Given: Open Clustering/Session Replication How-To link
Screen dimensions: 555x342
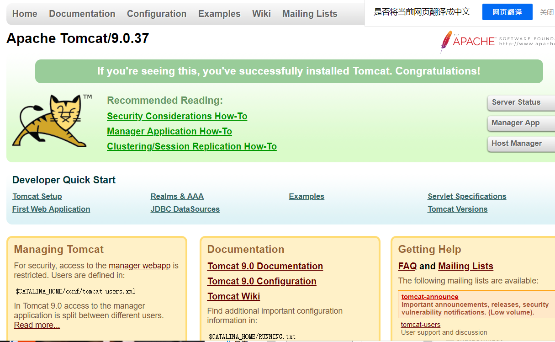Looking at the screenshot, I should [x=192, y=146].
